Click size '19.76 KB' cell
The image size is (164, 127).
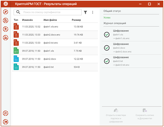coord(78,35)
